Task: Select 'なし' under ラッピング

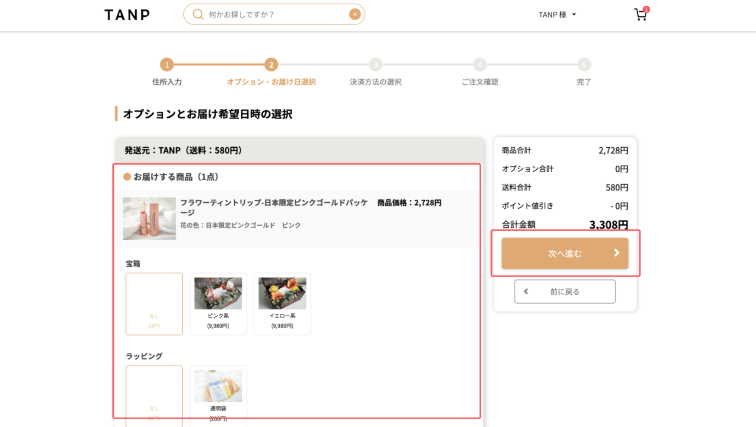Action: [x=154, y=394]
